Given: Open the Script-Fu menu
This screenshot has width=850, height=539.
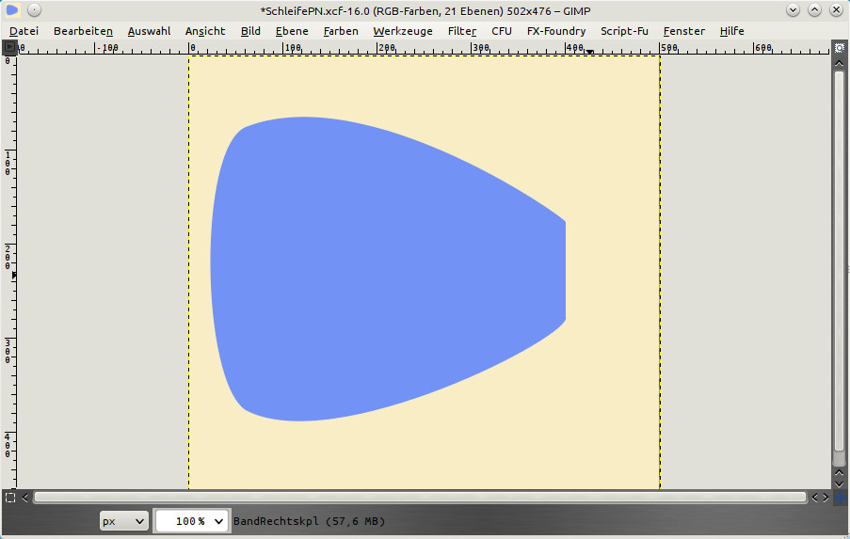Looking at the screenshot, I should (x=624, y=31).
